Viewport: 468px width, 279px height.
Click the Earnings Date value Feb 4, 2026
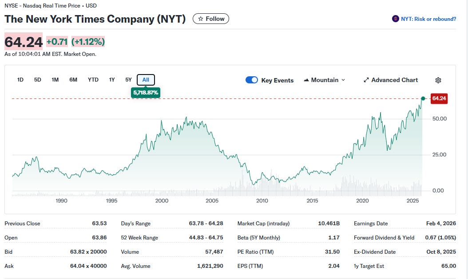(441, 223)
